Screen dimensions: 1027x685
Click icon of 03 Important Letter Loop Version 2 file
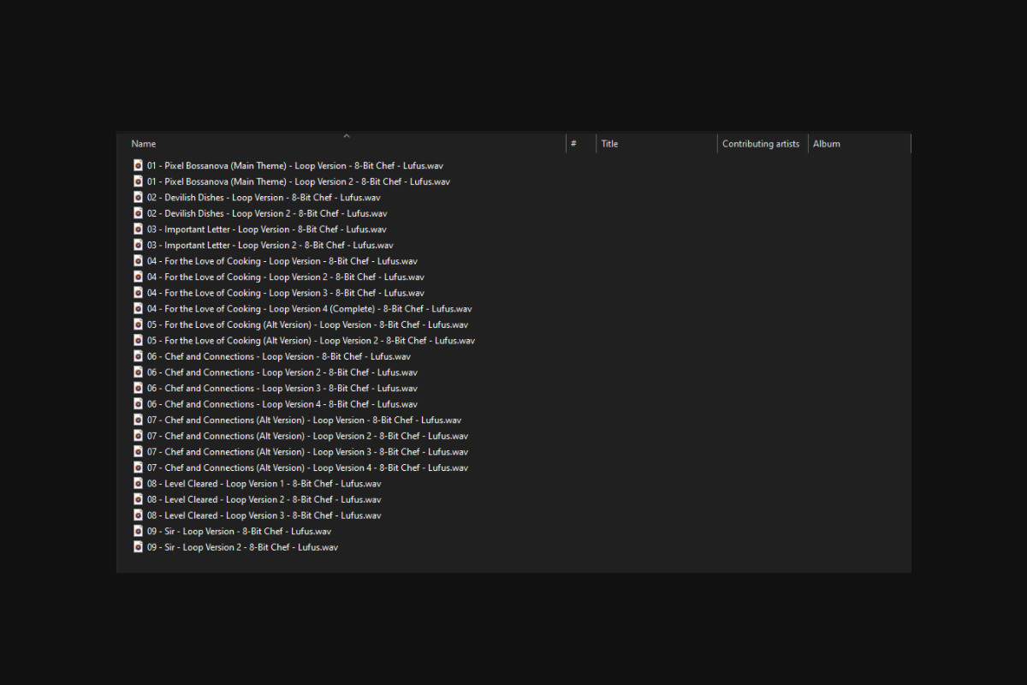pos(138,245)
